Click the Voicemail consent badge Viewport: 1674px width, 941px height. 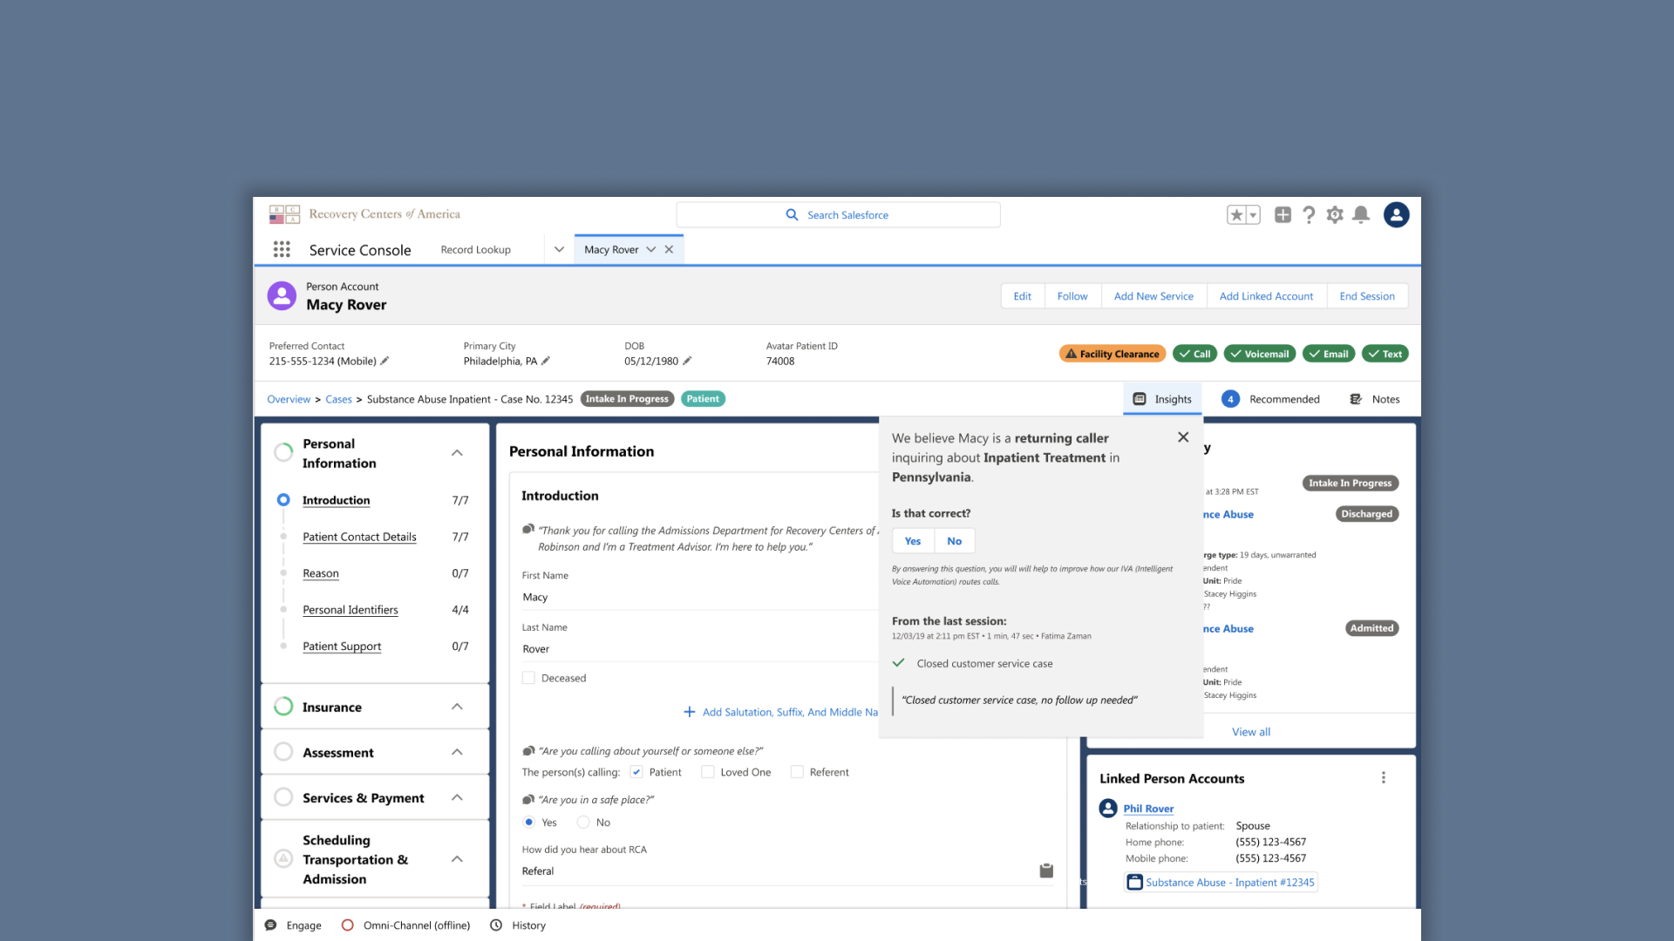pyautogui.click(x=1260, y=354)
